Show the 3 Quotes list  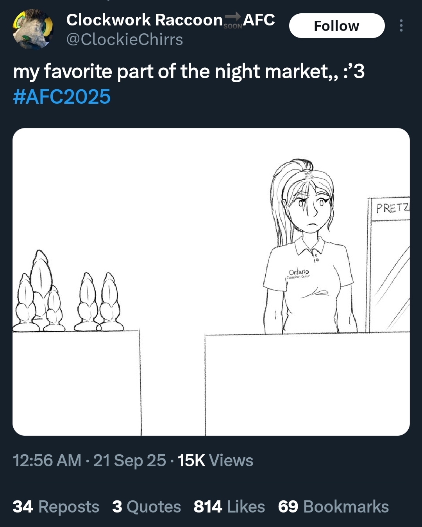[147, 507]
